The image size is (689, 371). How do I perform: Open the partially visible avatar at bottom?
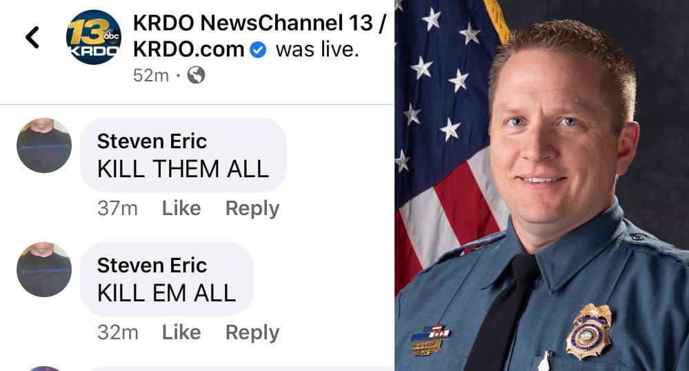tap(44, 368)
